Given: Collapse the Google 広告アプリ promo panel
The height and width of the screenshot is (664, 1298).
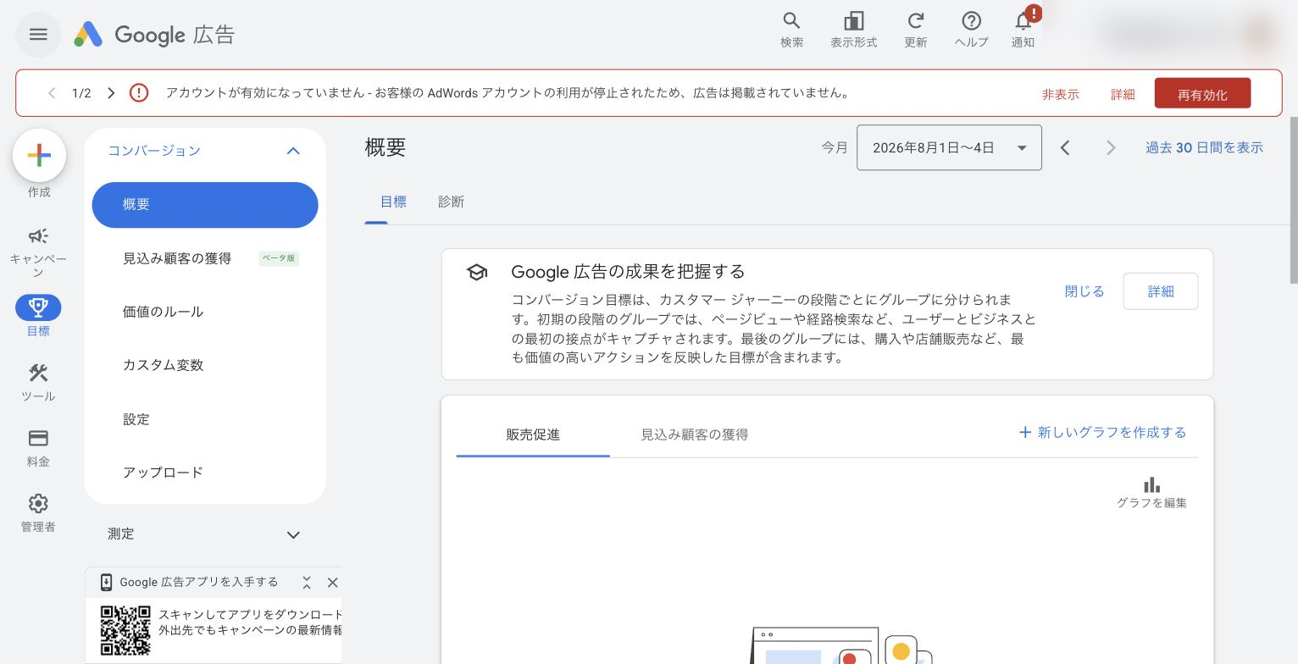Looking at the screenshot, I should tap(307, 583).
